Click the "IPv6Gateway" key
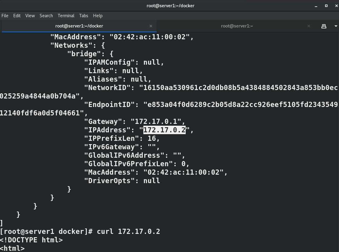This screenshot has height=252, width=339. tap(111, 147)
